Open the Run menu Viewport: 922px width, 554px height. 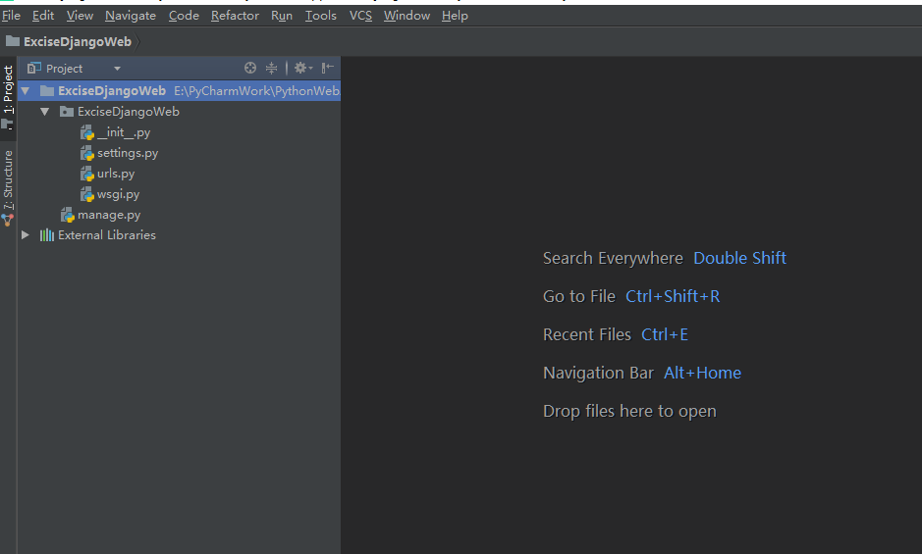pyautogui.click(x=282, y=16)
